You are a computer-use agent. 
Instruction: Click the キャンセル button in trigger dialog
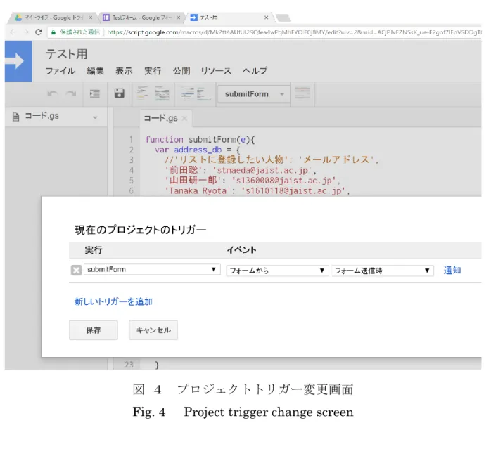click(153, 330)
